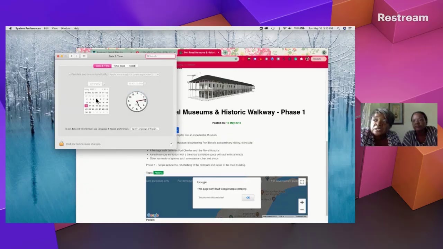
Task: Switch to the second Chrome tab
Action: pyautogui.click(x=154, y=53)
